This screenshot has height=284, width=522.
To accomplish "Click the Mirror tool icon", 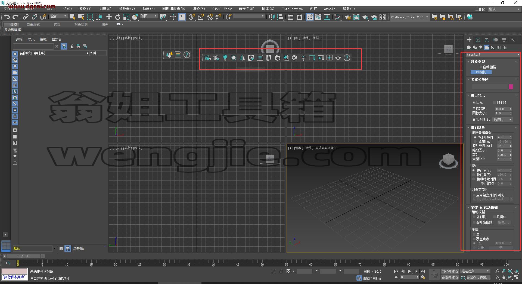I will [271, 17].
